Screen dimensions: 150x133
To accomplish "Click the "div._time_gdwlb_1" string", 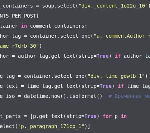I will pyautogui.click(x=116, y=76).
